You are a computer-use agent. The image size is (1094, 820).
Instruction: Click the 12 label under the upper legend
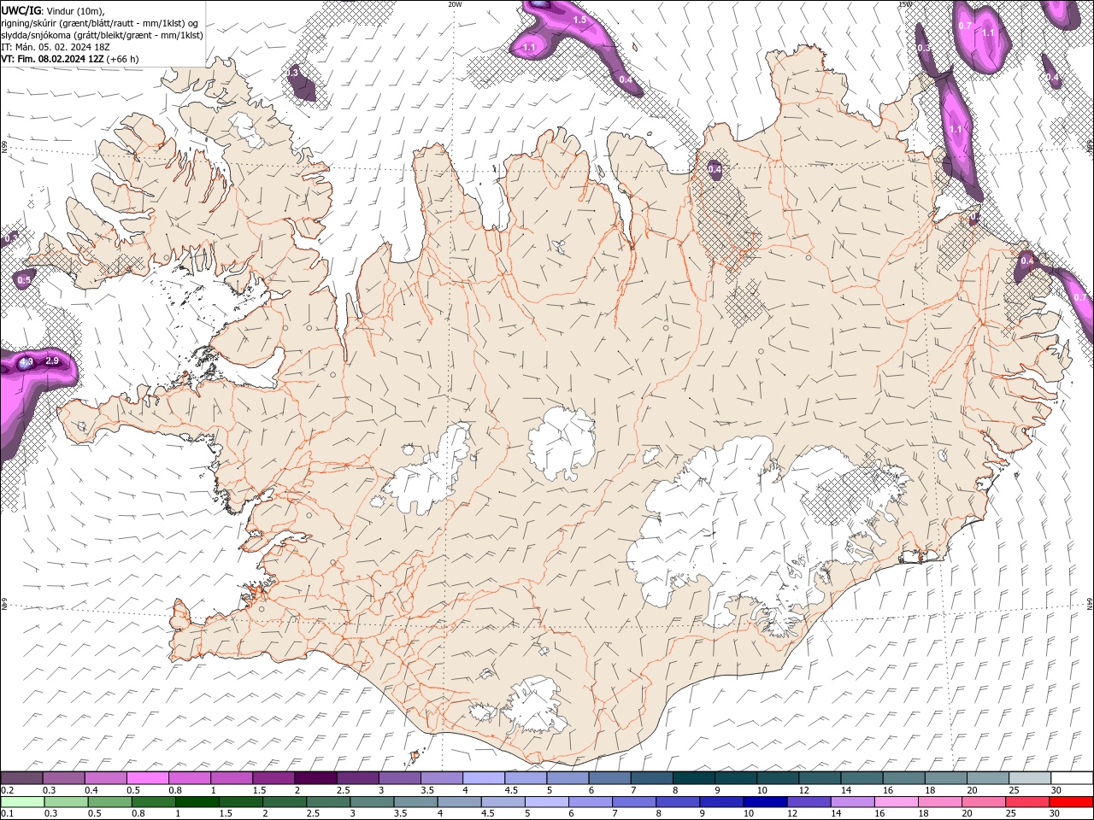pyautogui.click(x=805, y=790)
